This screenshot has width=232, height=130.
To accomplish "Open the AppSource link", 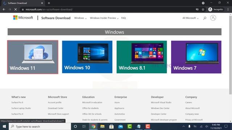I will (119, 108).
